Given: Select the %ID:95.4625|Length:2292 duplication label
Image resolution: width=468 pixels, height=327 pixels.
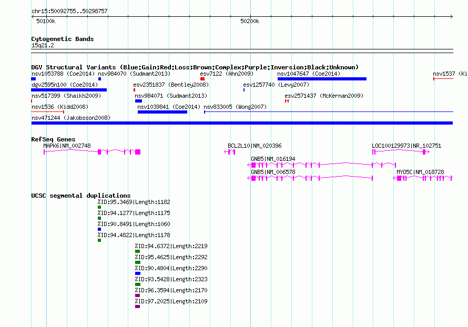Looking at the screenshot, I should 171,257.
